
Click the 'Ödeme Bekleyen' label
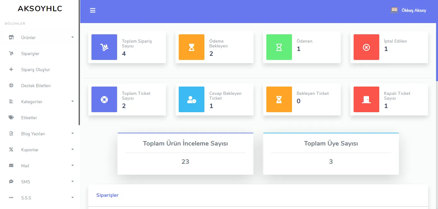(219, 44)
